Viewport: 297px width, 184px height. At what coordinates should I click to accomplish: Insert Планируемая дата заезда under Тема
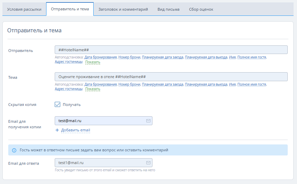tap(162, 84)
